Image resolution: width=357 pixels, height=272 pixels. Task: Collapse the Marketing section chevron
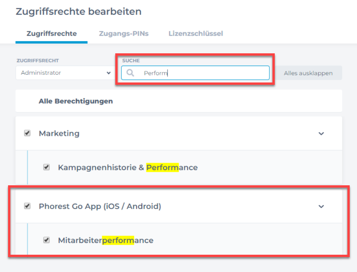pyautogui.click(x=321, y=134)
